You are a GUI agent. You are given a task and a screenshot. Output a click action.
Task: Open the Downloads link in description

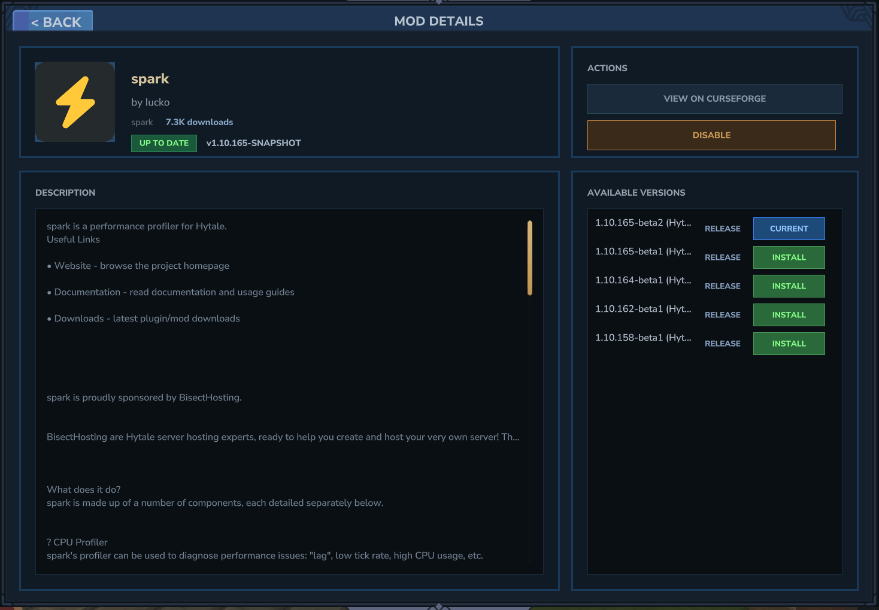point(79,318)
